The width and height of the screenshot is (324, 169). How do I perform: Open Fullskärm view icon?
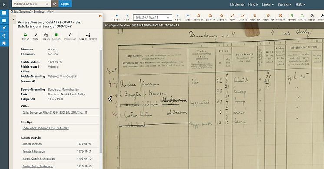[x=281, y=16]
